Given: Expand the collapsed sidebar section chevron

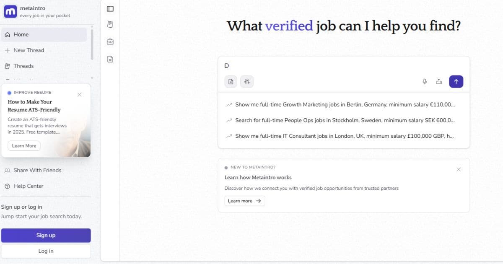Looking at the screenshot, I should [91, 78].
